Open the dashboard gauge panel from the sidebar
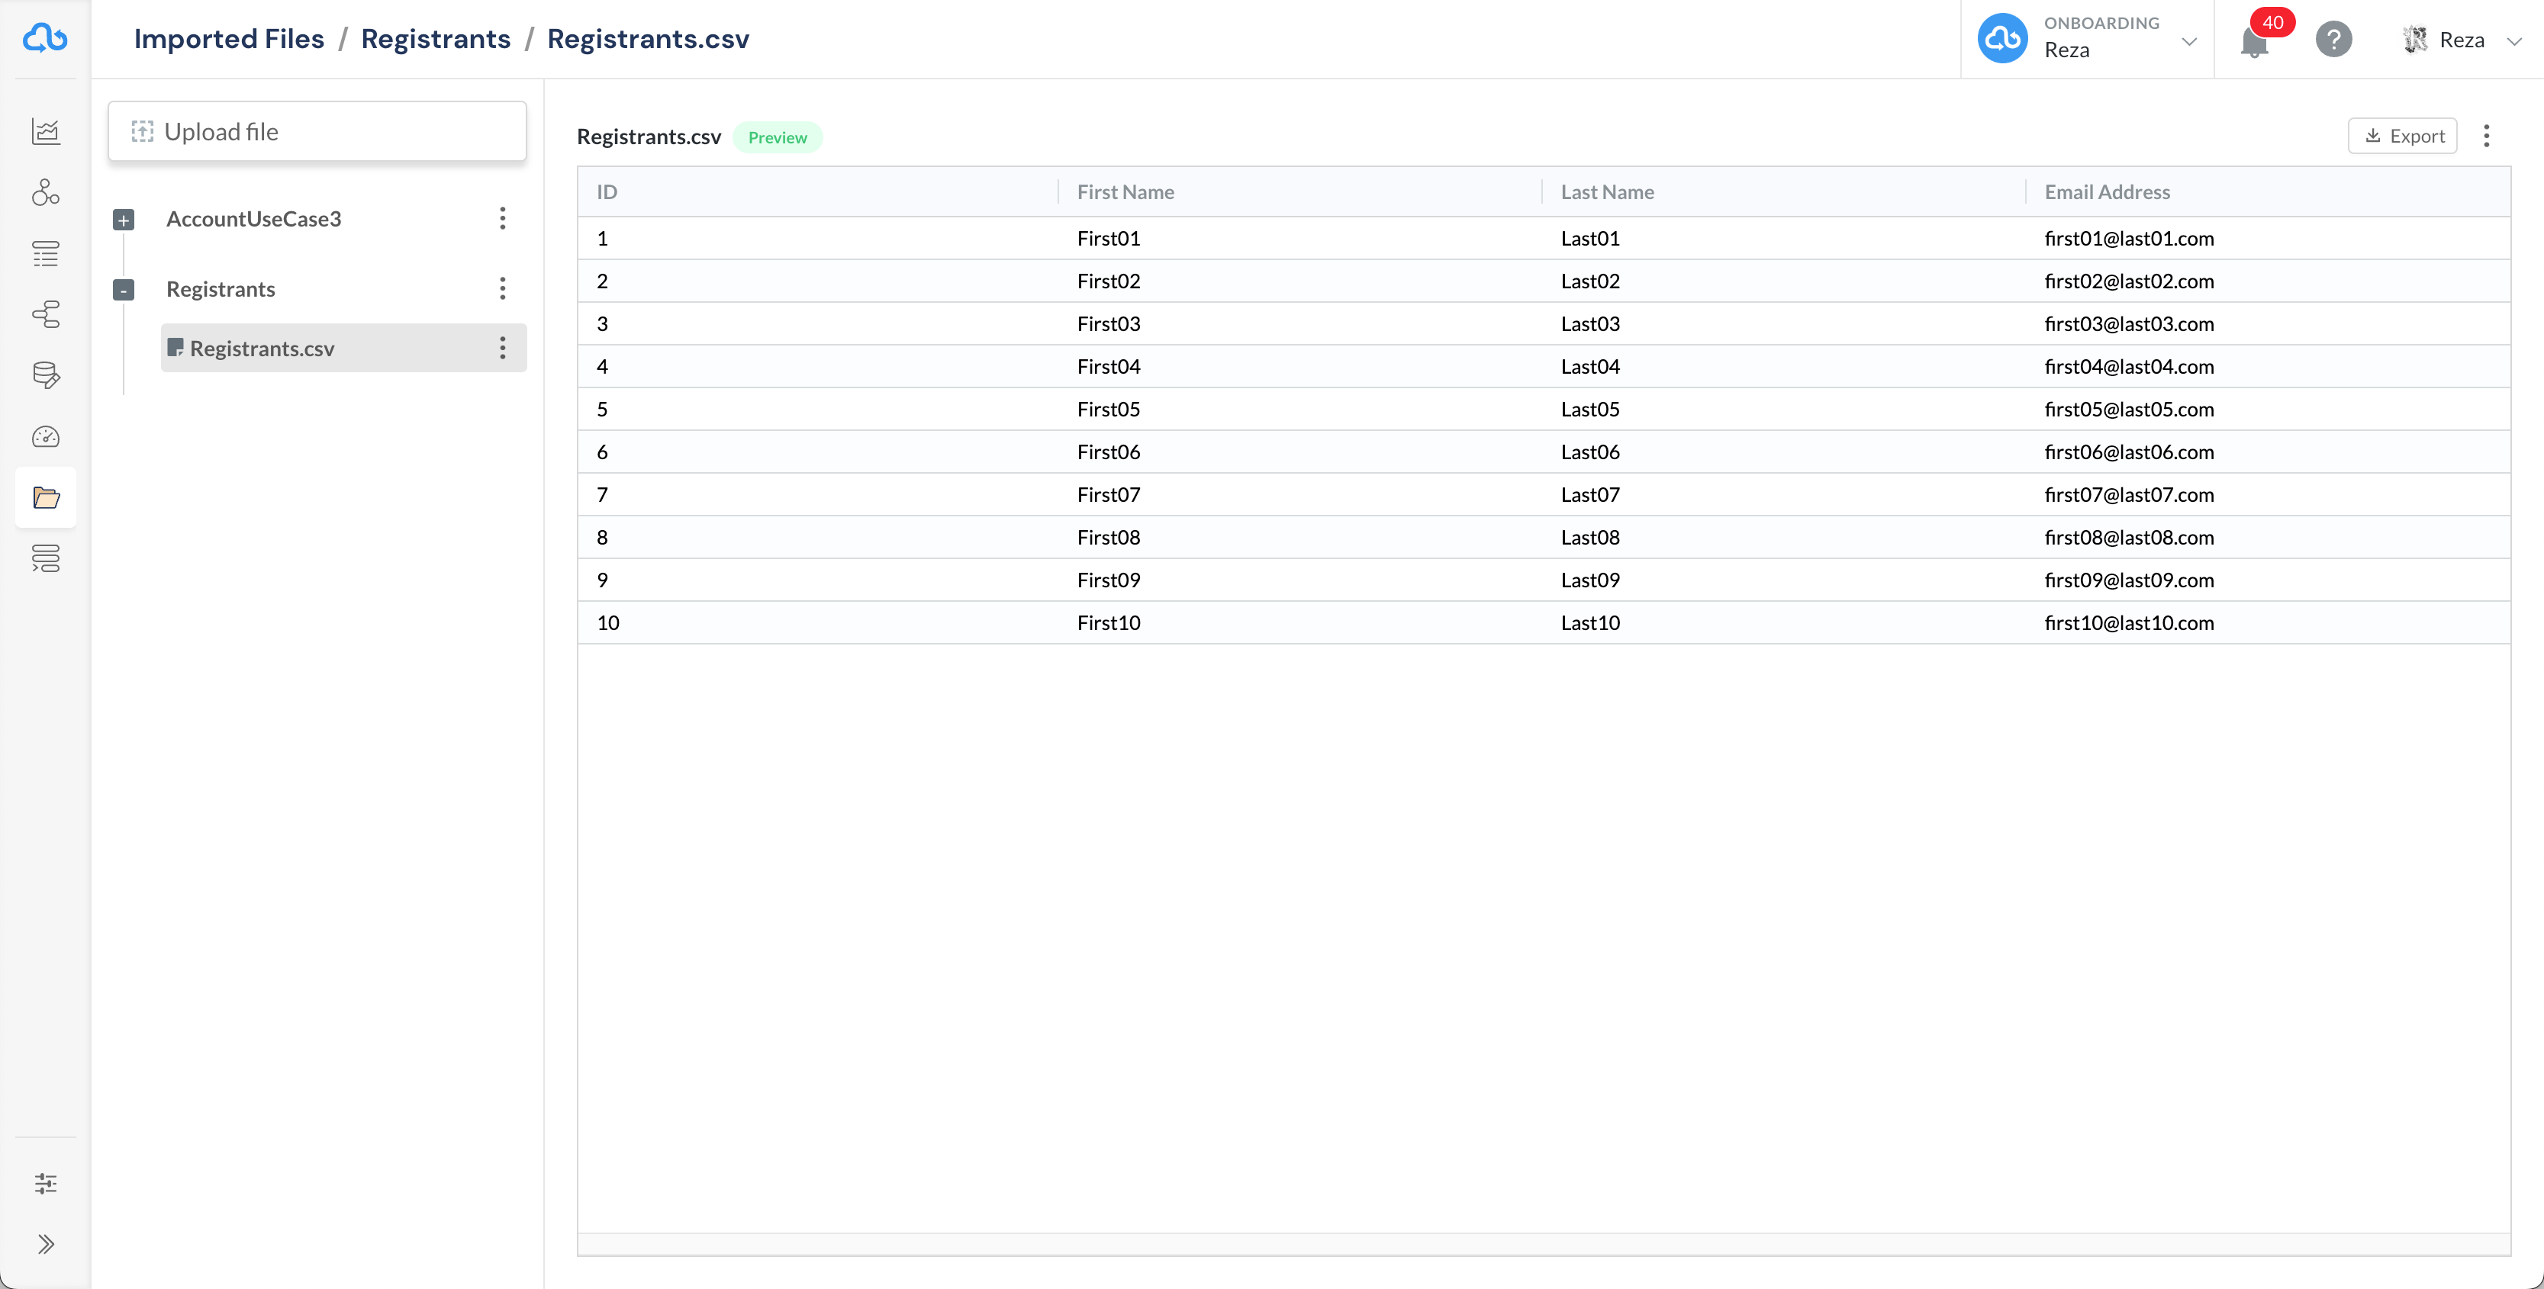Viewport: 2544px width, 1289px height. click(46, 436)
